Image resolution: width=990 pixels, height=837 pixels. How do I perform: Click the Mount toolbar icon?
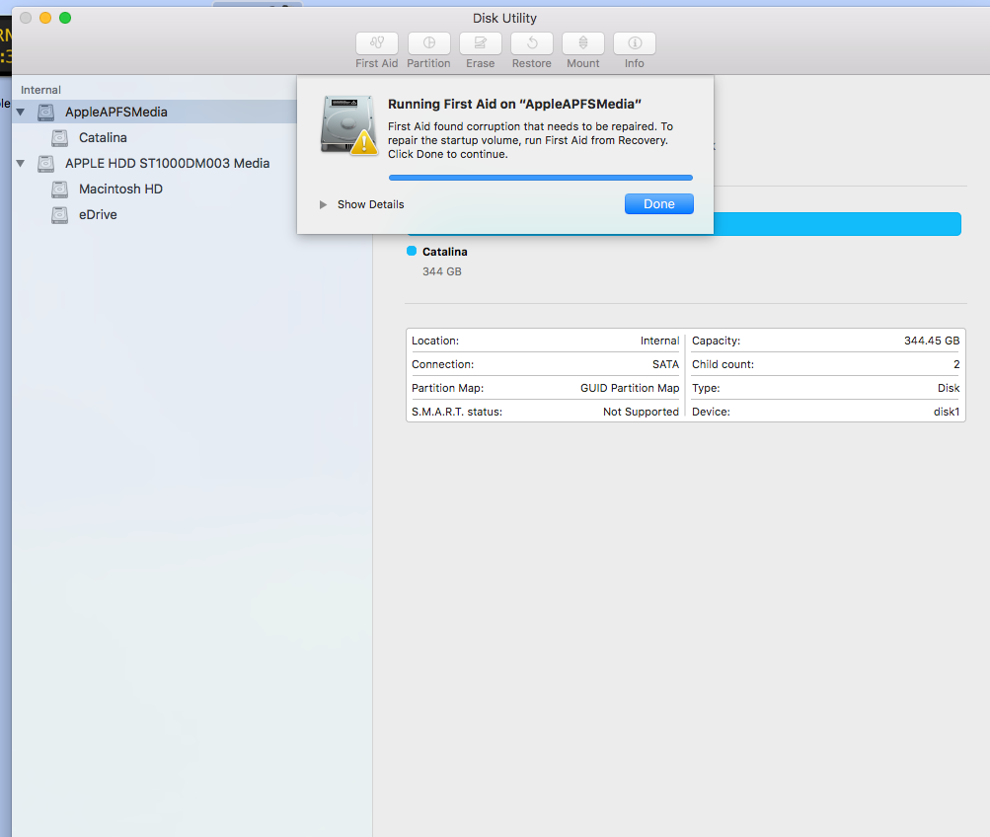coord(583,42)
